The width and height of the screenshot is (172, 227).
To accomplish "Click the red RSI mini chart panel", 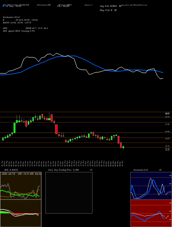I will pos(151,213).
